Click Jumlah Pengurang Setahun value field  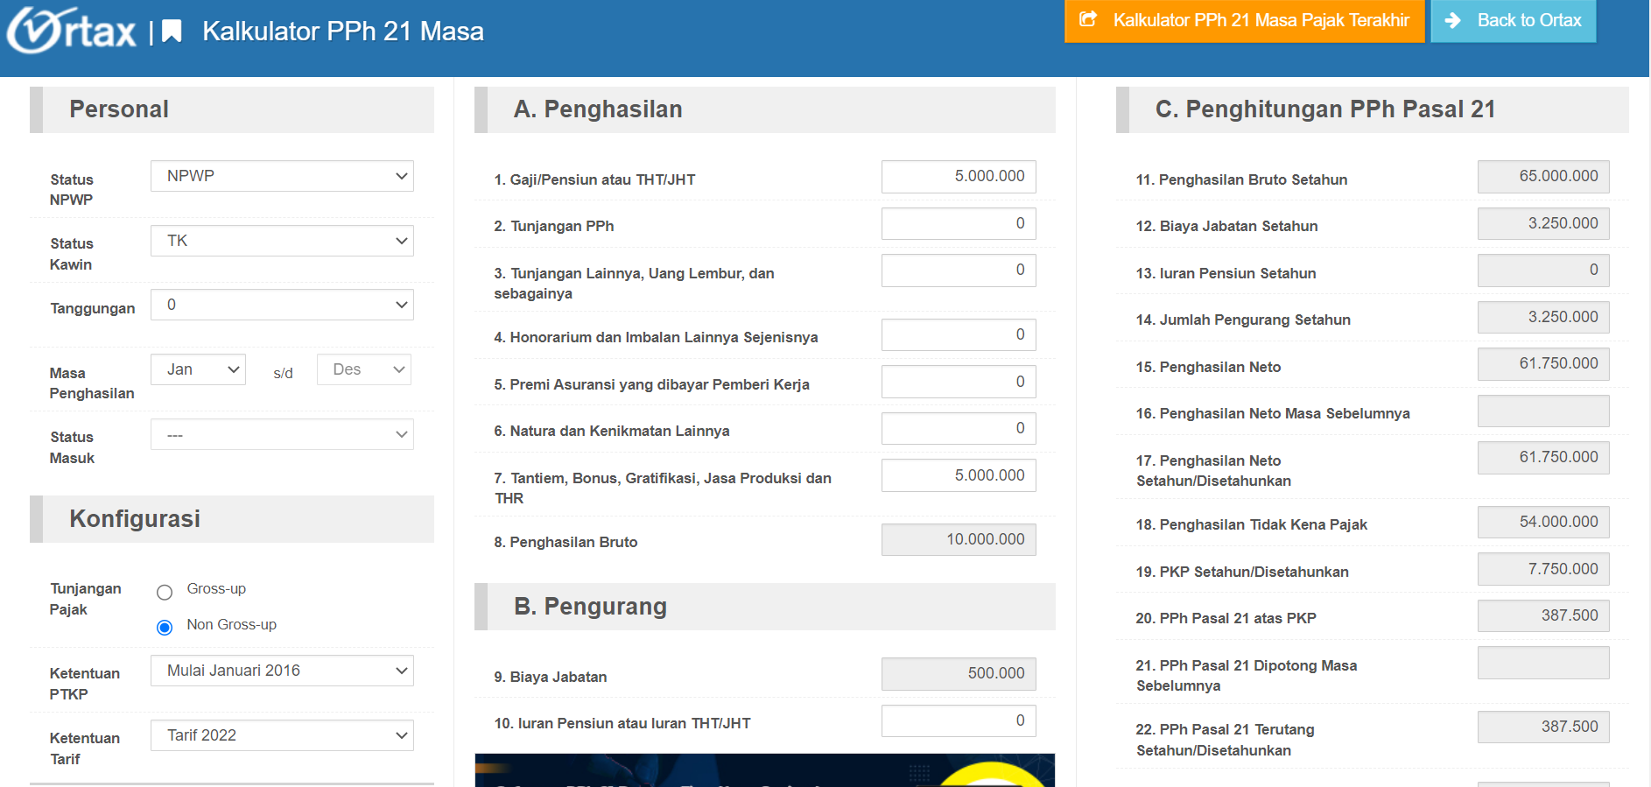pos(1543,317)
